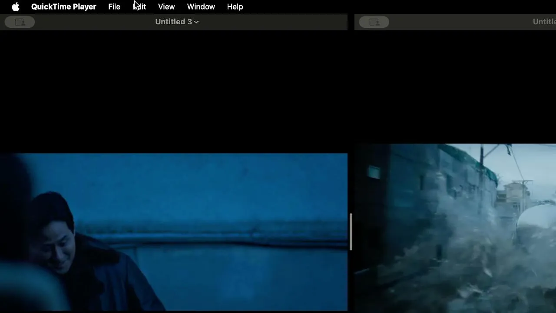This screenshot has height=313, width=556.
Task: Click the video of the man in Untitled 3
Action: coord(174,232)
